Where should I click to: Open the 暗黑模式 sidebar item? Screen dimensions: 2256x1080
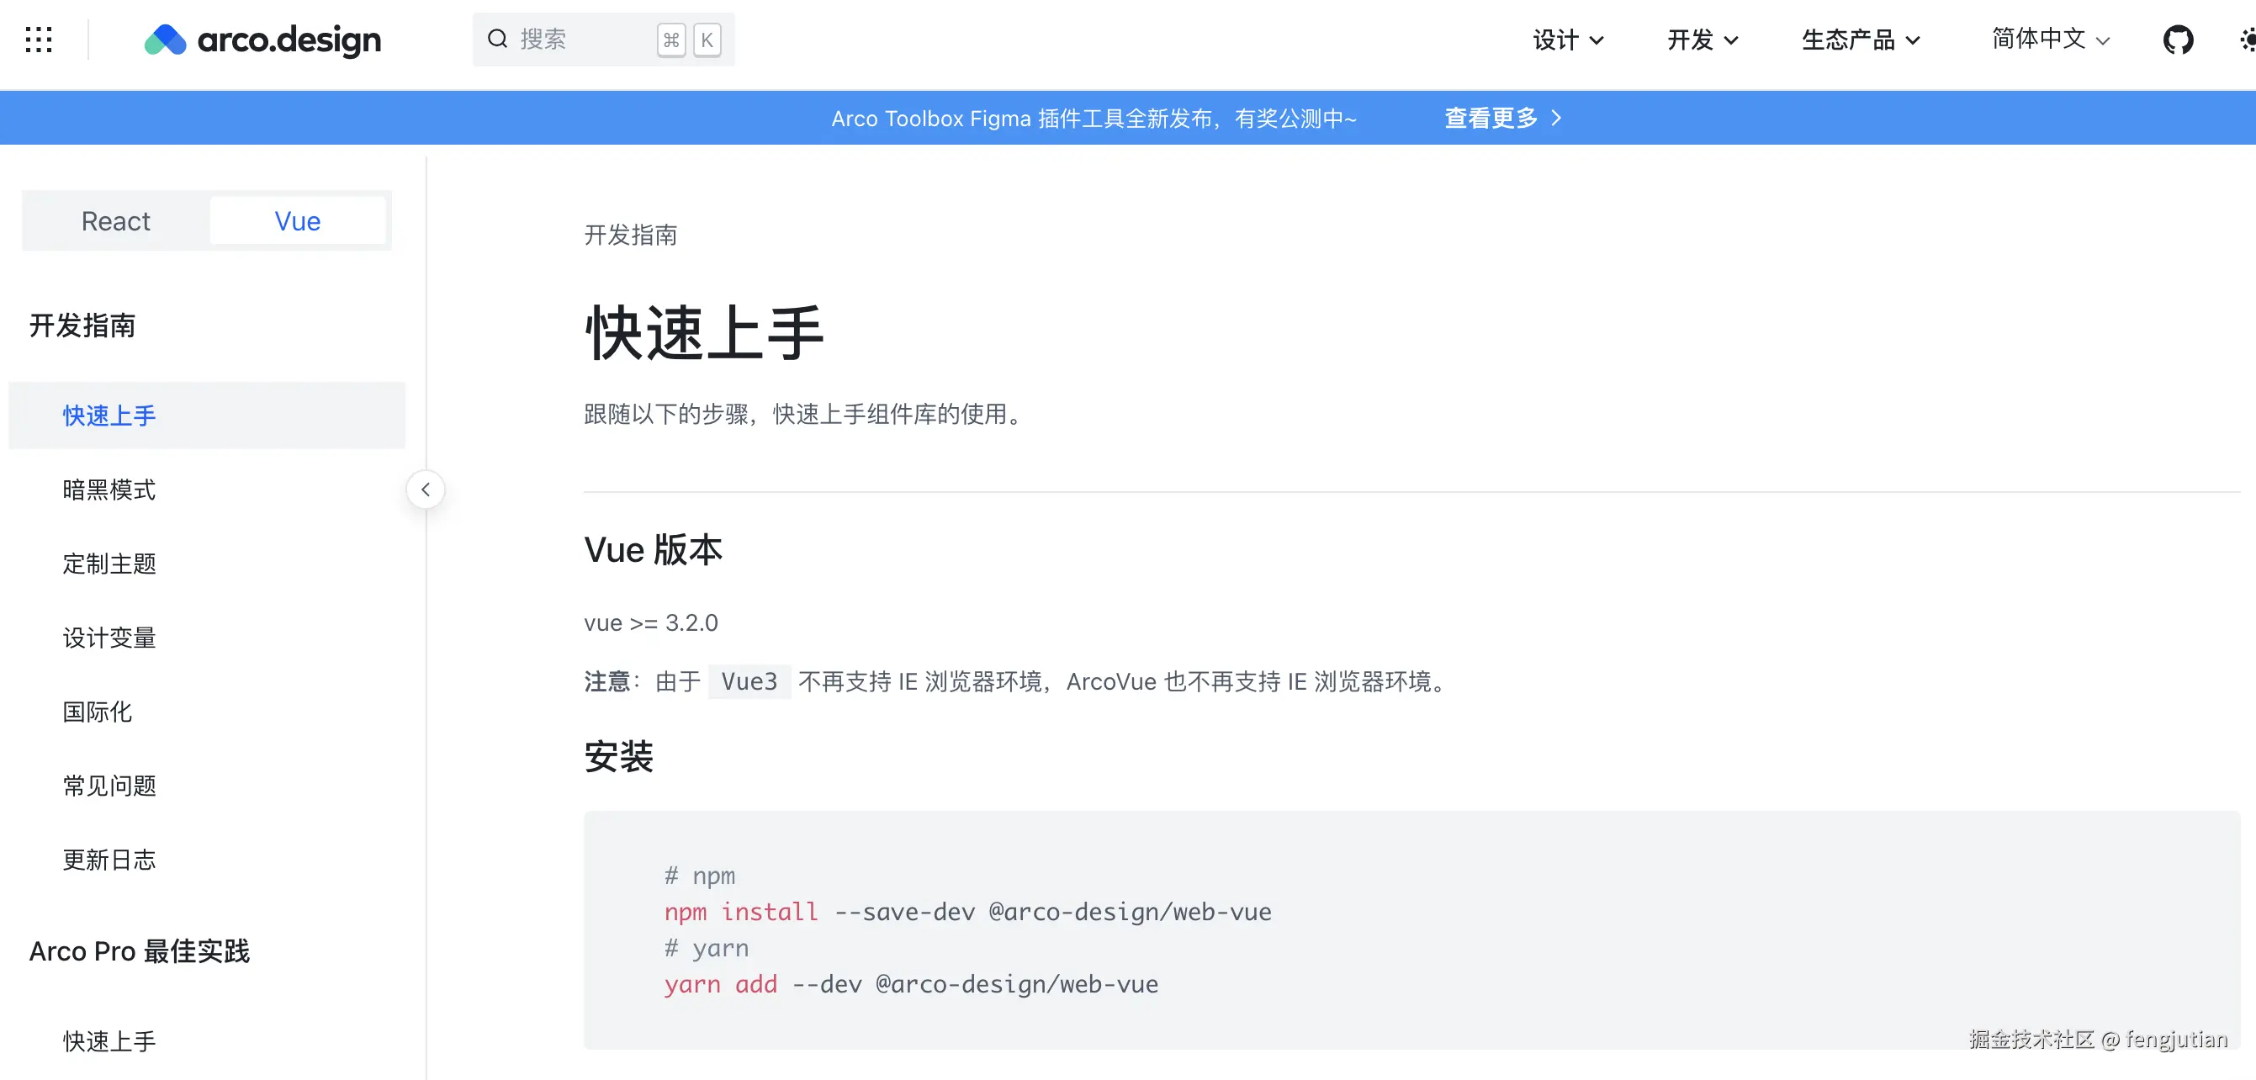tap(109, 490)
